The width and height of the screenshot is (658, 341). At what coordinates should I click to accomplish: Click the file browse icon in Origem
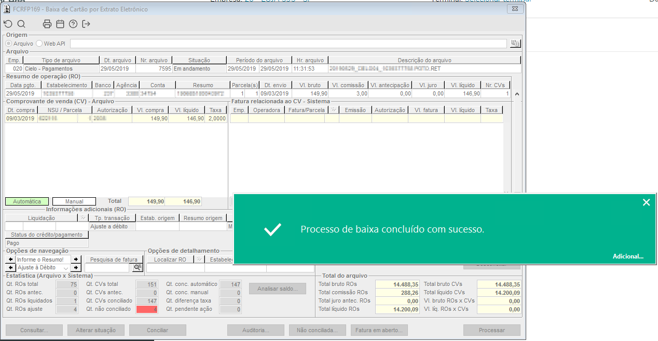[x=515, y=44]
